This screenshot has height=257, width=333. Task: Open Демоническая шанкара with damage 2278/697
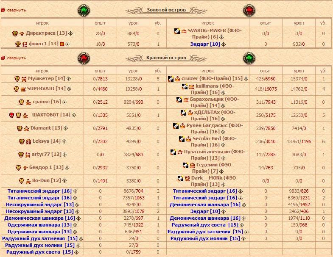pyautogui.click(x=39, y=218)
